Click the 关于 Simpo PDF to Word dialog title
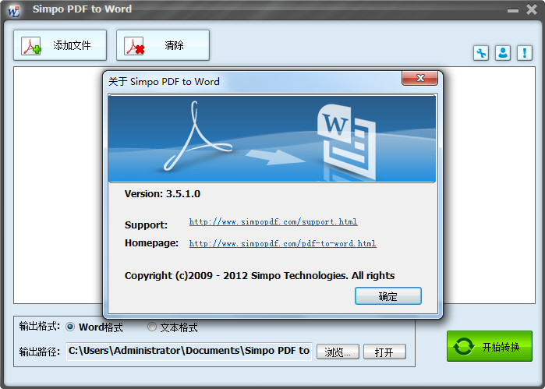The width and height of the screenshot is (545, 389). click(x=164, y=82)
